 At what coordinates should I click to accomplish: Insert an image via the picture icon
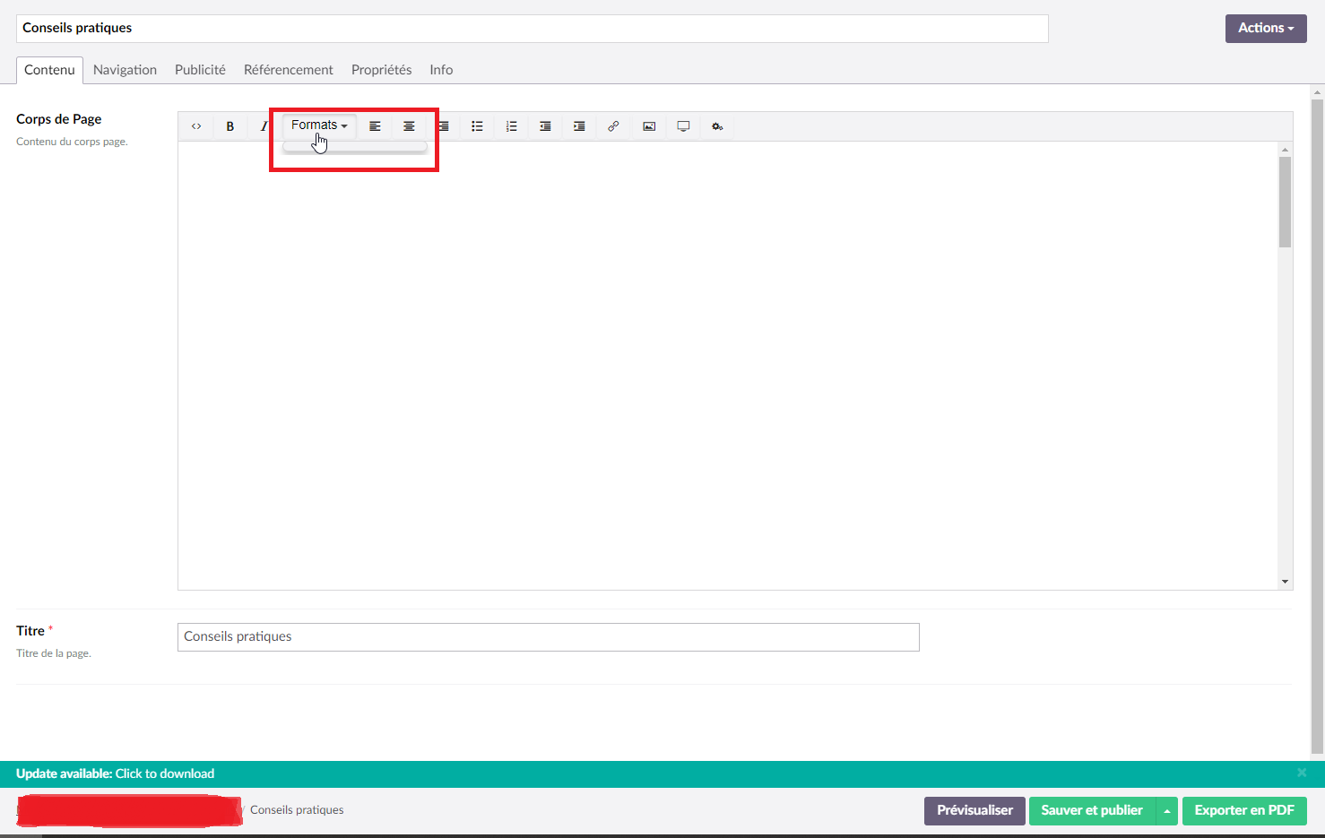coord(649,126)
